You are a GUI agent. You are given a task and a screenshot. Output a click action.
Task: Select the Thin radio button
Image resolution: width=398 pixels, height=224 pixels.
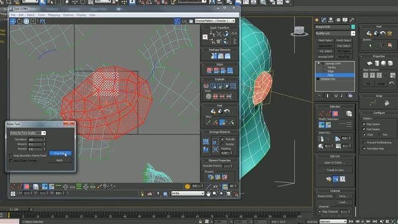380,134
